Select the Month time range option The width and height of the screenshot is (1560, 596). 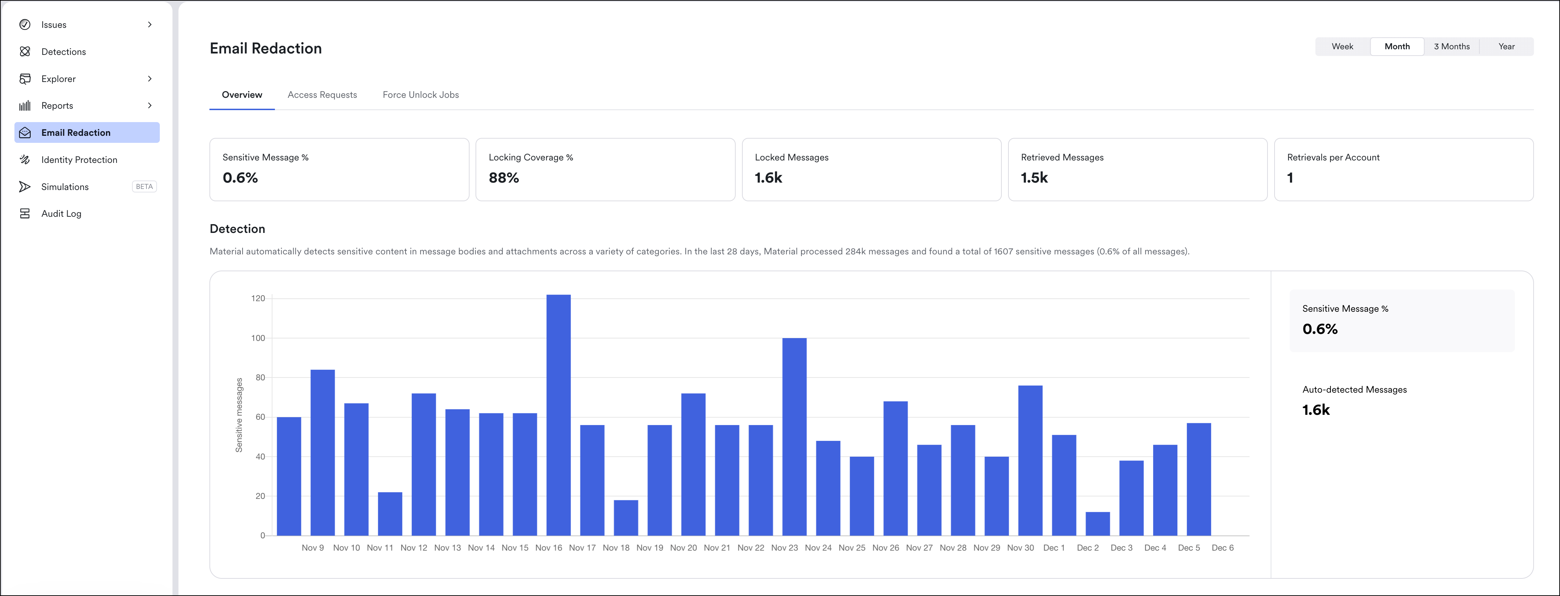pos(1396,46)
